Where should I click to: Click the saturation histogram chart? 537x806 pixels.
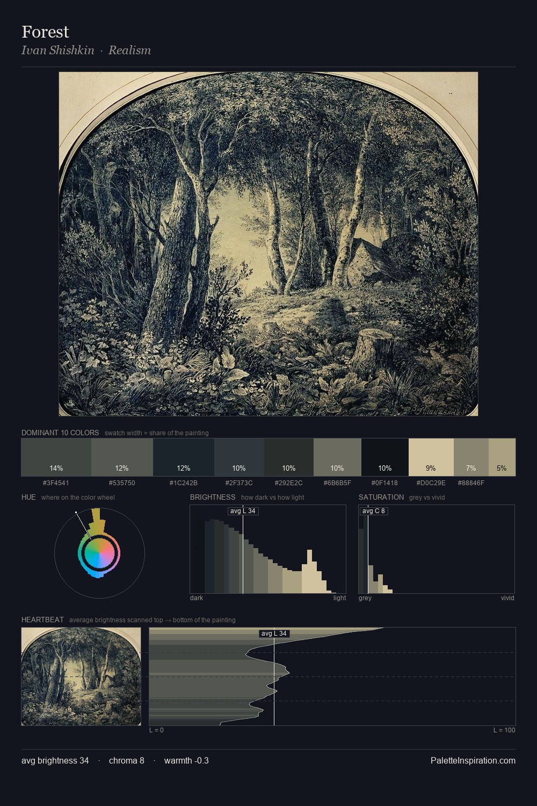click(x=437, y=549)
